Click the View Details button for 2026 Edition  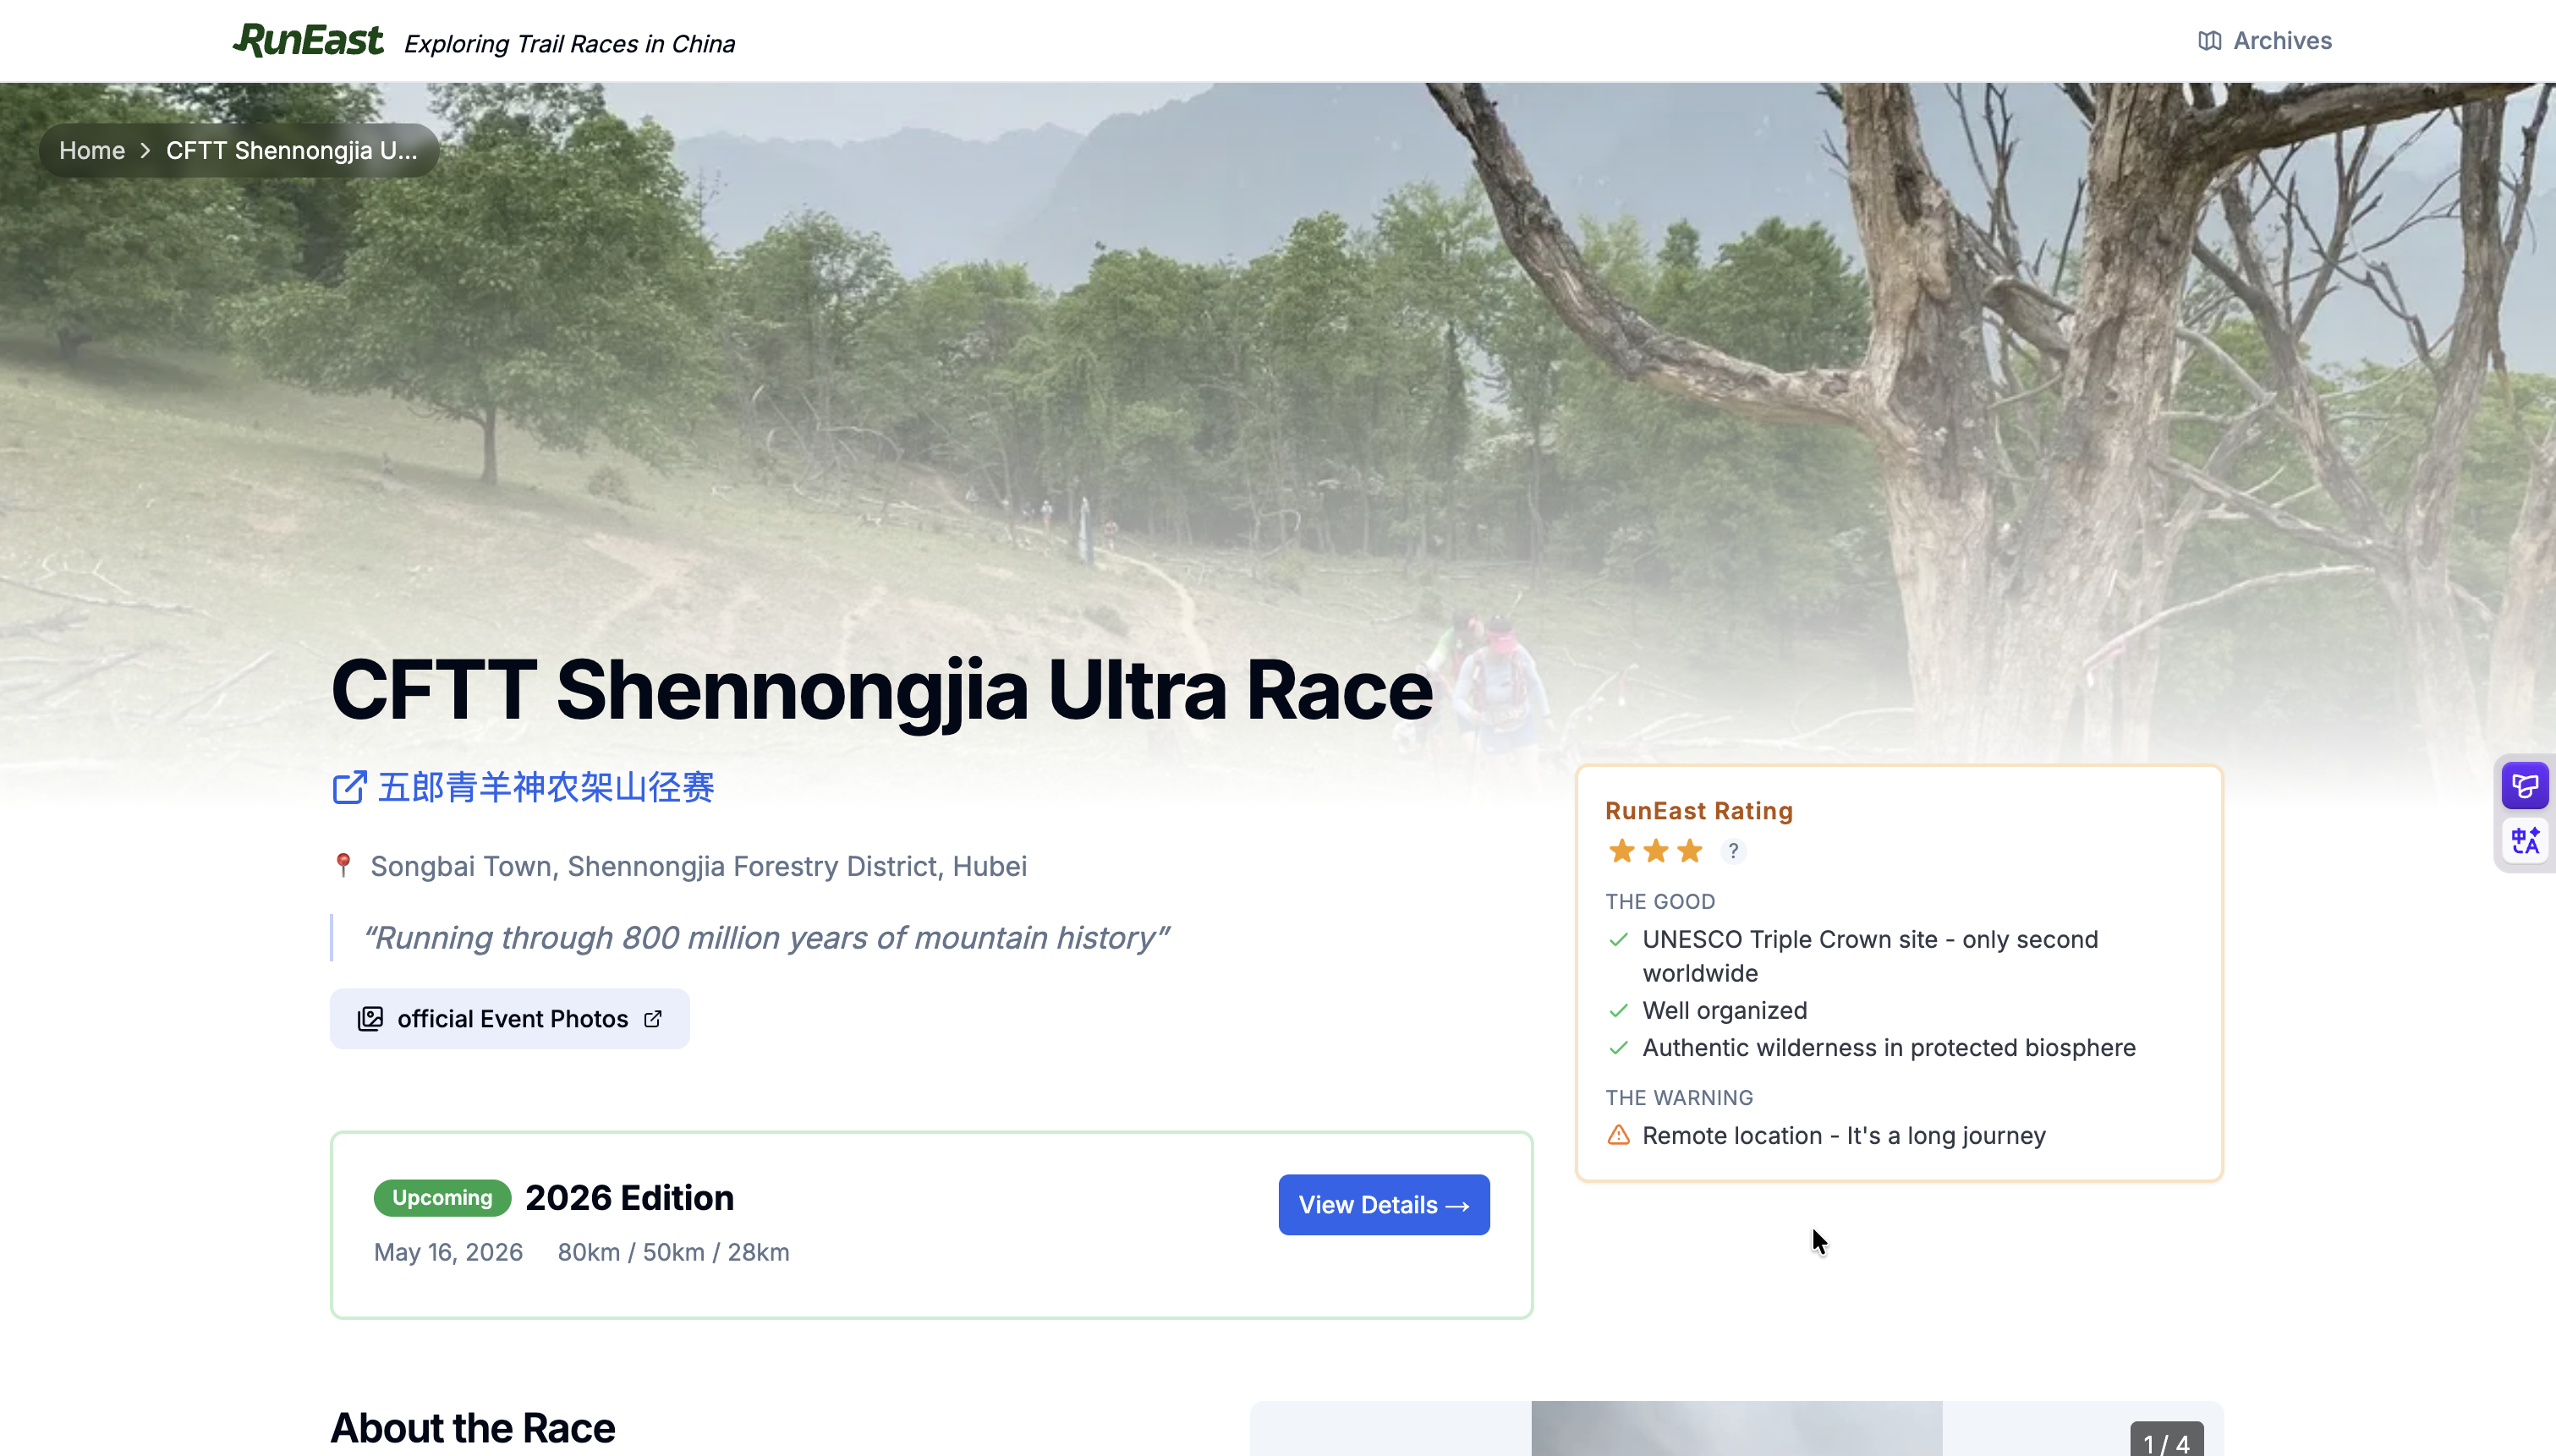tap(1383, 1204)
